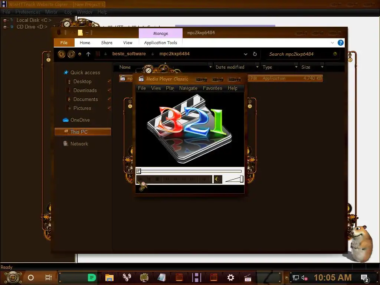Expand Local Disk <C:> in WinHTTrack tree
380x285 pixels.
4,20
